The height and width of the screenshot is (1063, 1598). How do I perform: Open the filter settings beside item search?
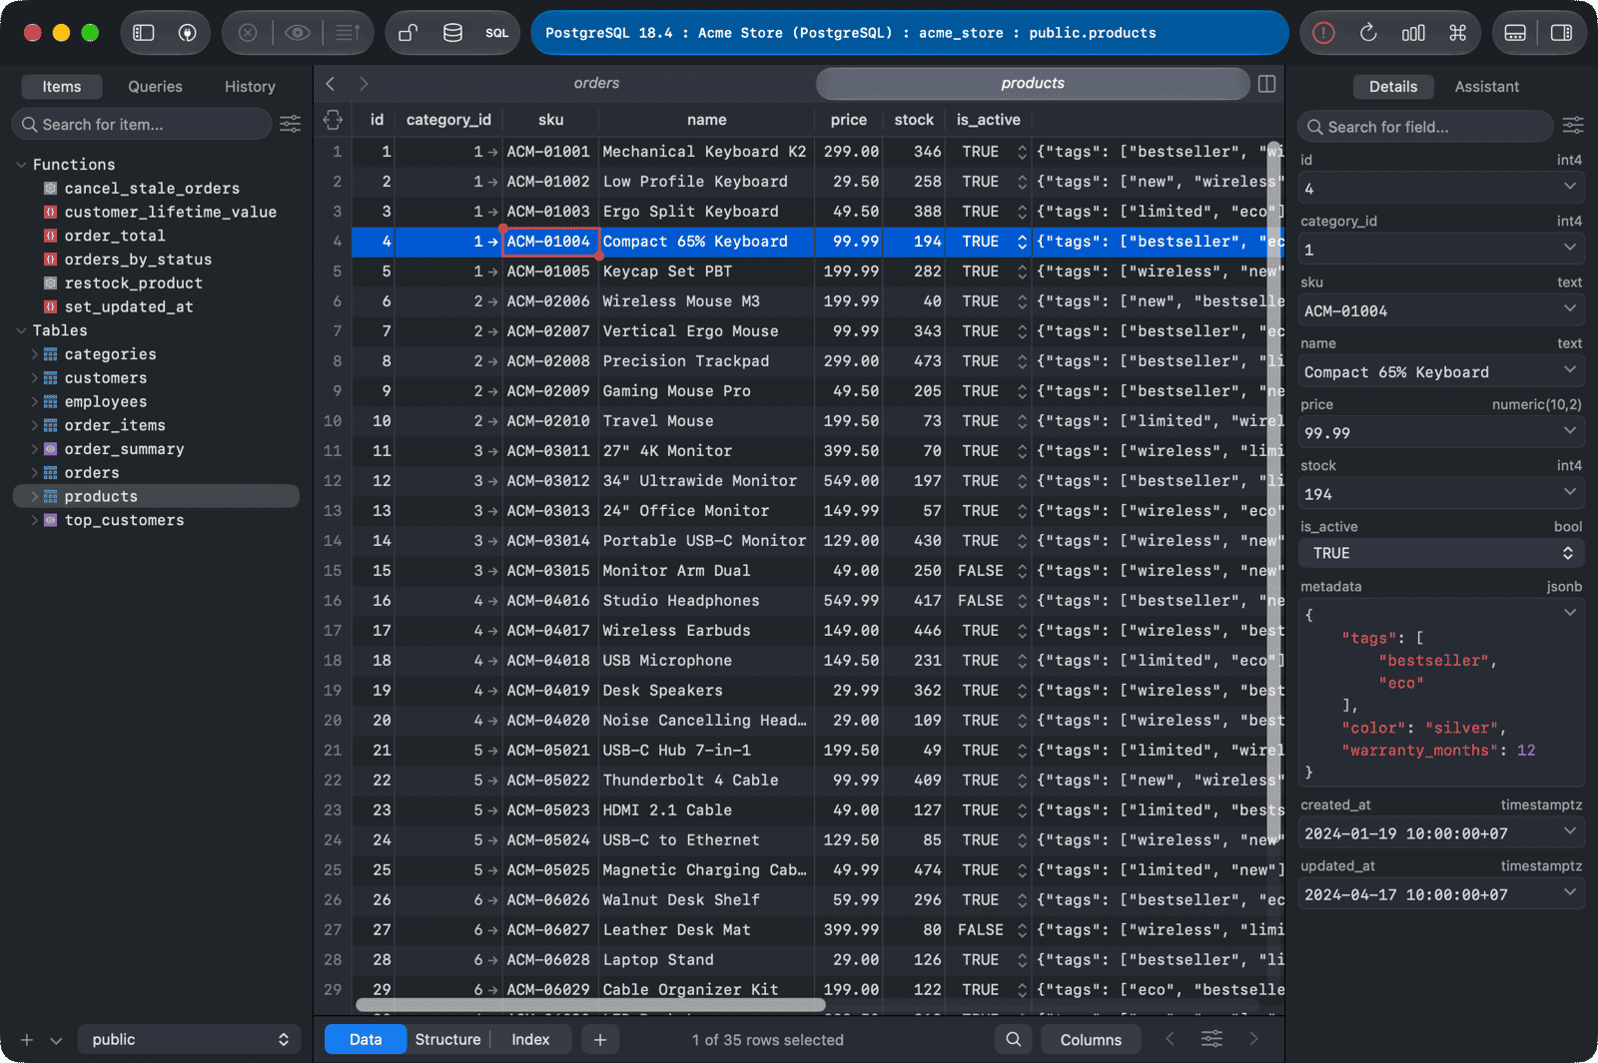pos(291,124)
